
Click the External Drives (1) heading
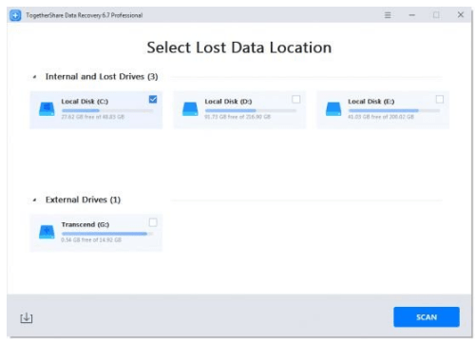(83, 200)
